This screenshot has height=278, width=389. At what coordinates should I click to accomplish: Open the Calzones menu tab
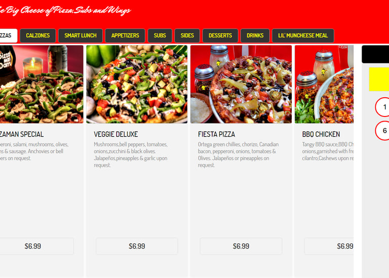(37, 36)
